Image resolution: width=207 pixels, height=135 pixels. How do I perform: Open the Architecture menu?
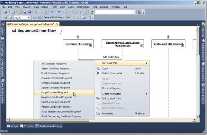(83, 7)
